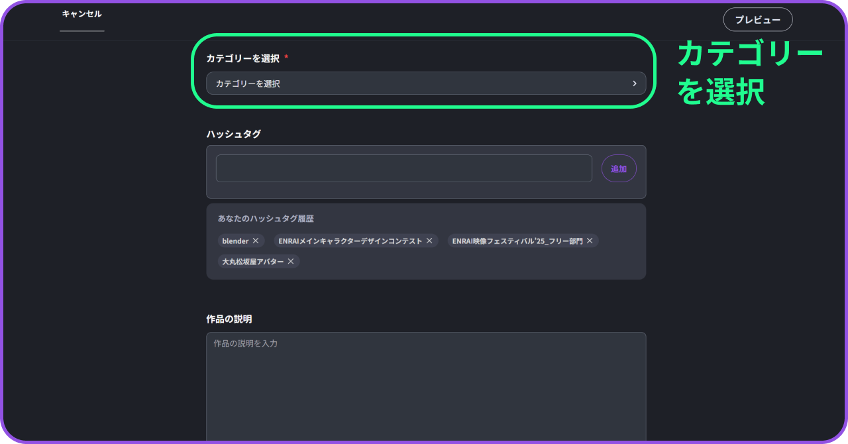Select the 大丸松坂屋アバター hashtag chip
This screenshot has width=848, height=444.
tap(252, 262)
